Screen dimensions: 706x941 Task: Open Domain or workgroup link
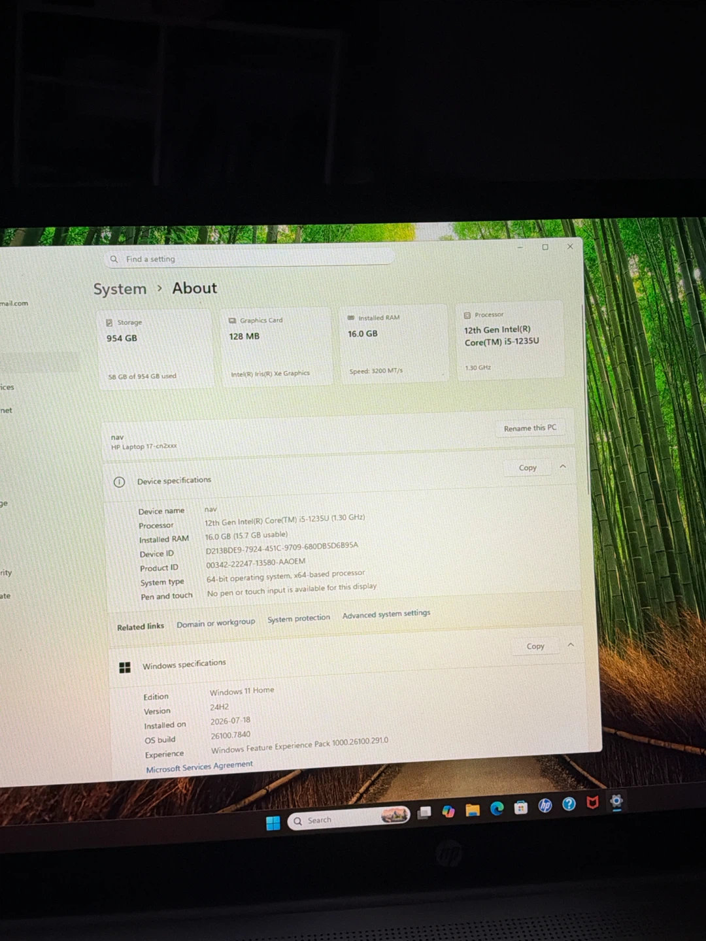pos(216,623)
